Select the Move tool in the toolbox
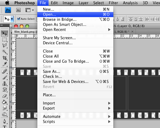160x128 pixels. click(5, 33)
